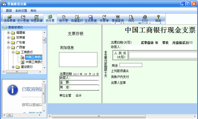Click the stub date 2017年09月12日
198x119 pixels.
pyautogui.click(x=86, y=74)
